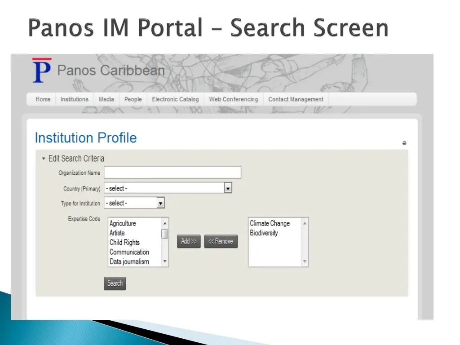This screenshot has height=345, width=460.
Task: Select Child Rights in the expertise list
Action: pos(124,243)
